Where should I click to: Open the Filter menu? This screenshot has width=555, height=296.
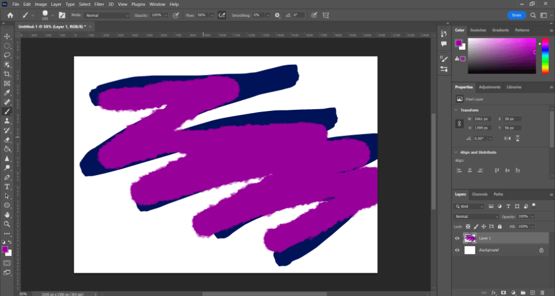(99, 4)
